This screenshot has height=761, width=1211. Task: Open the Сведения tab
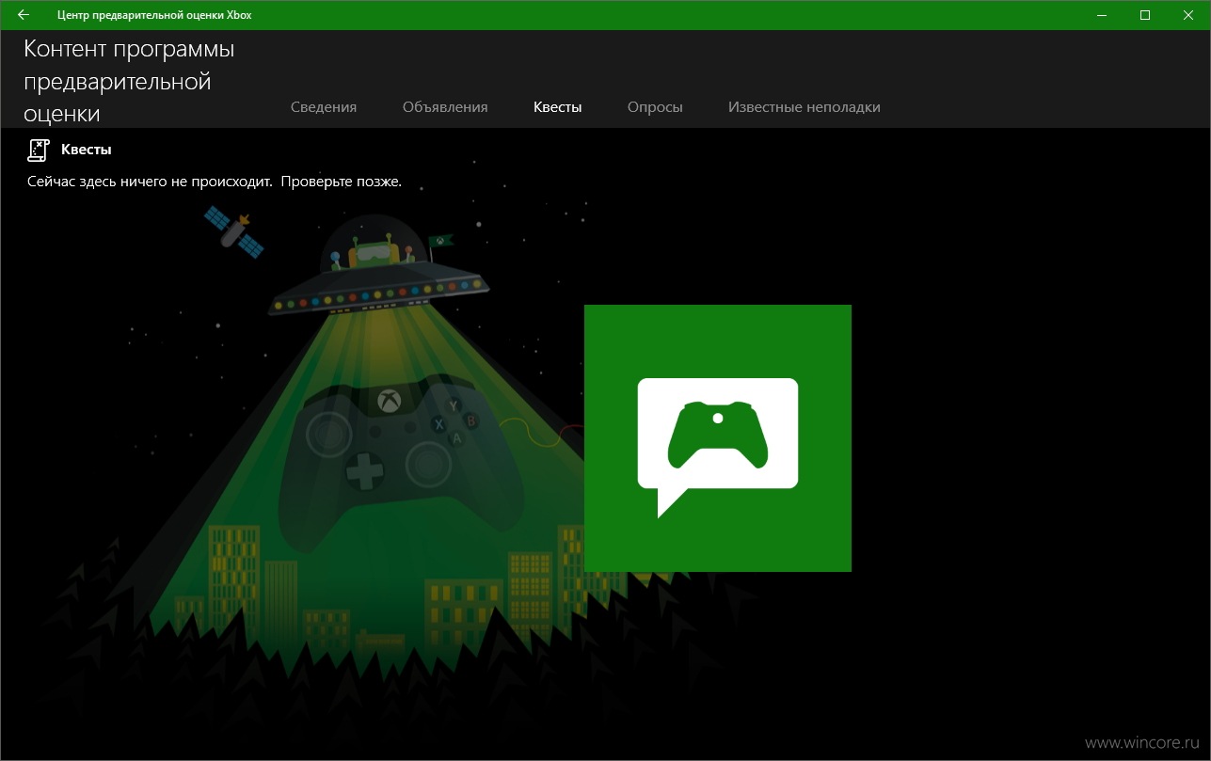coord(324,107)
